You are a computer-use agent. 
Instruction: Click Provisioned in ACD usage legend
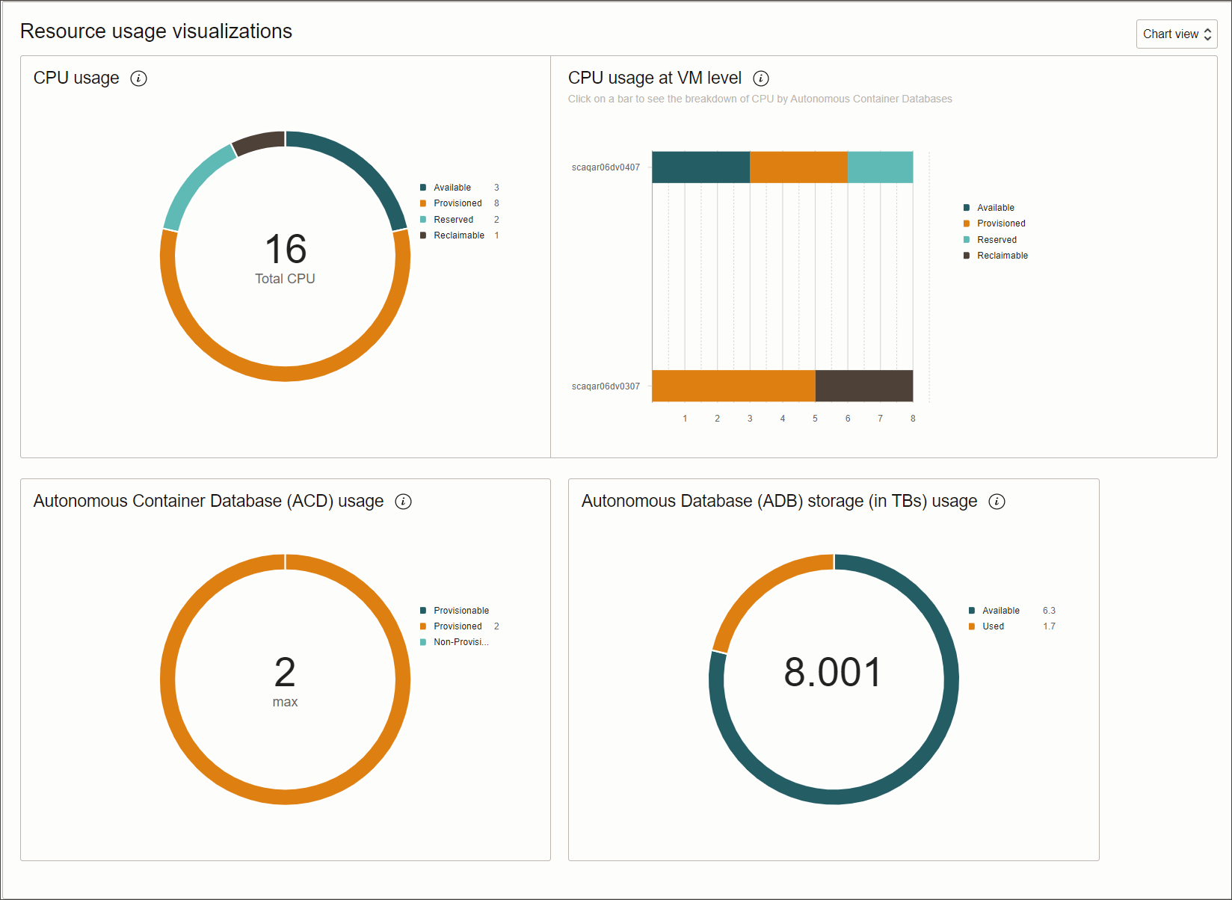[x=458, y=626]
